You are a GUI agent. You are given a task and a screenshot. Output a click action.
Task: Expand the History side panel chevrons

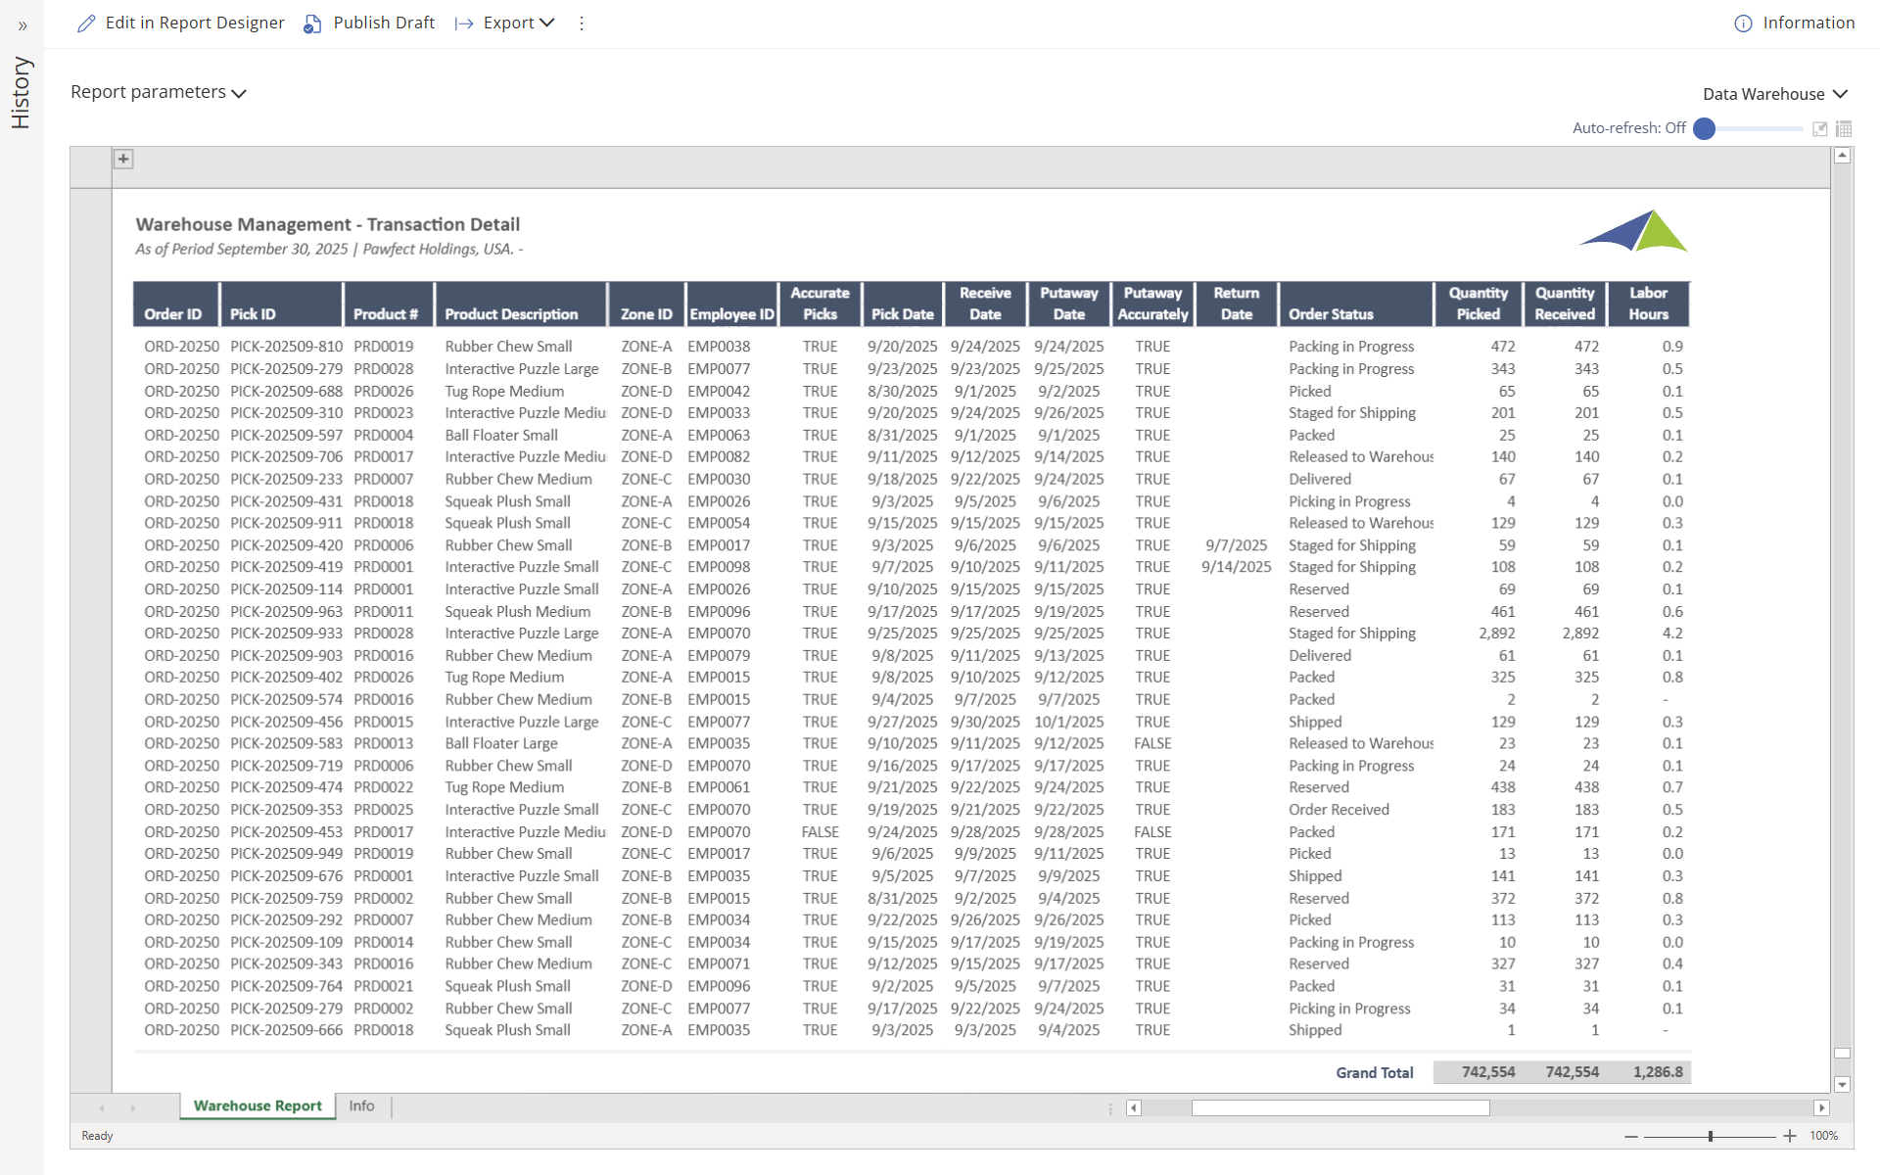pos(23,26)
